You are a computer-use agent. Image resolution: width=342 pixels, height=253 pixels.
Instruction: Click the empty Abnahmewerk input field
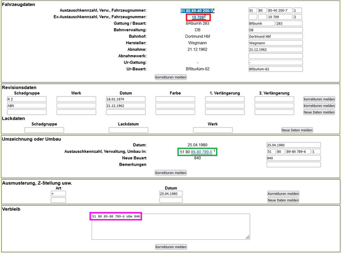[x=275, y=56]
